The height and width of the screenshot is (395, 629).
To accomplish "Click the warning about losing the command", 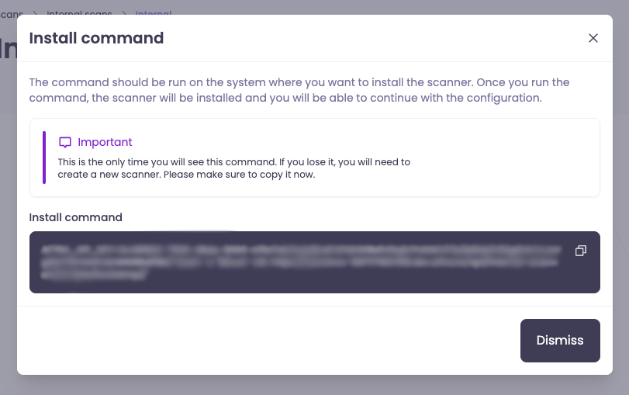I will pos(233,168).
